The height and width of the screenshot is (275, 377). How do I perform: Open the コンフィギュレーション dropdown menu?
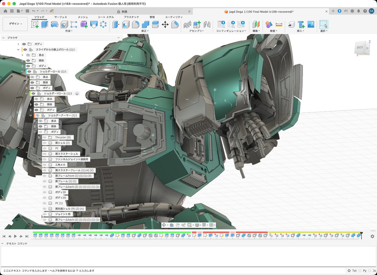click(x=231, y=31)
